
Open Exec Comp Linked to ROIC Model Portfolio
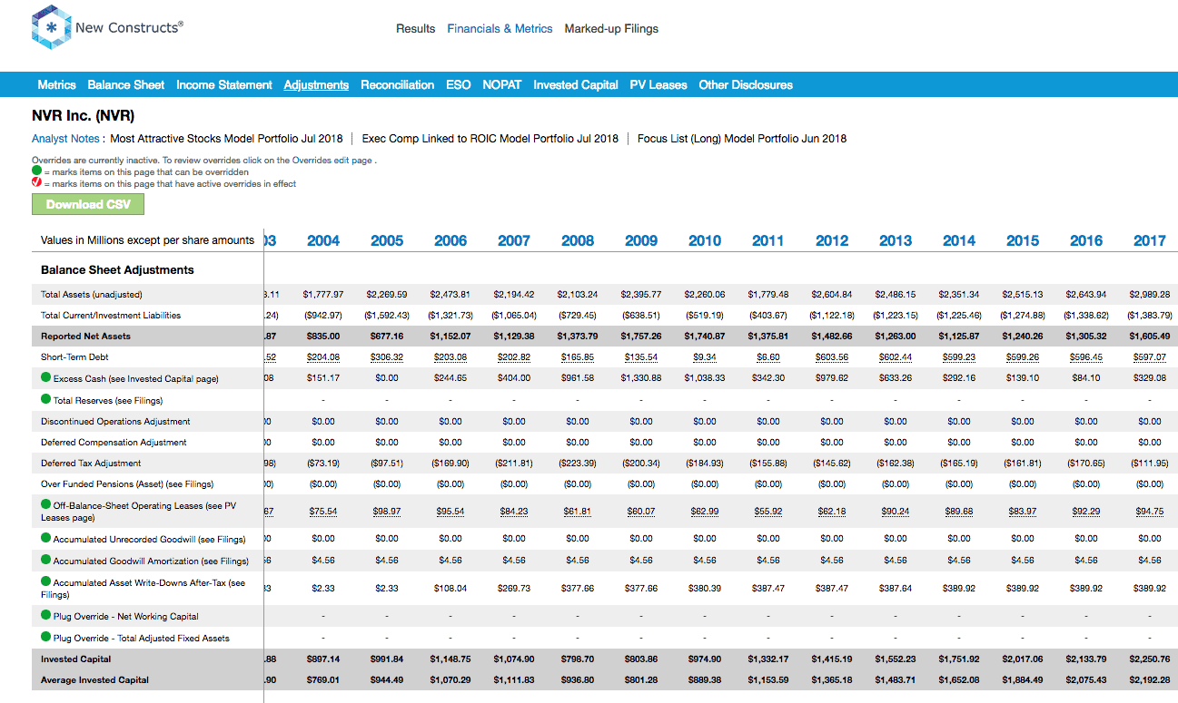coord(490,139)
